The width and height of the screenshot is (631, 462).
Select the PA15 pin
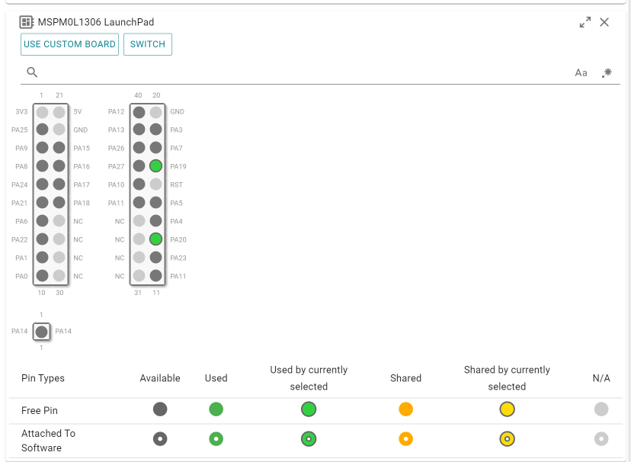coord(59,148)
